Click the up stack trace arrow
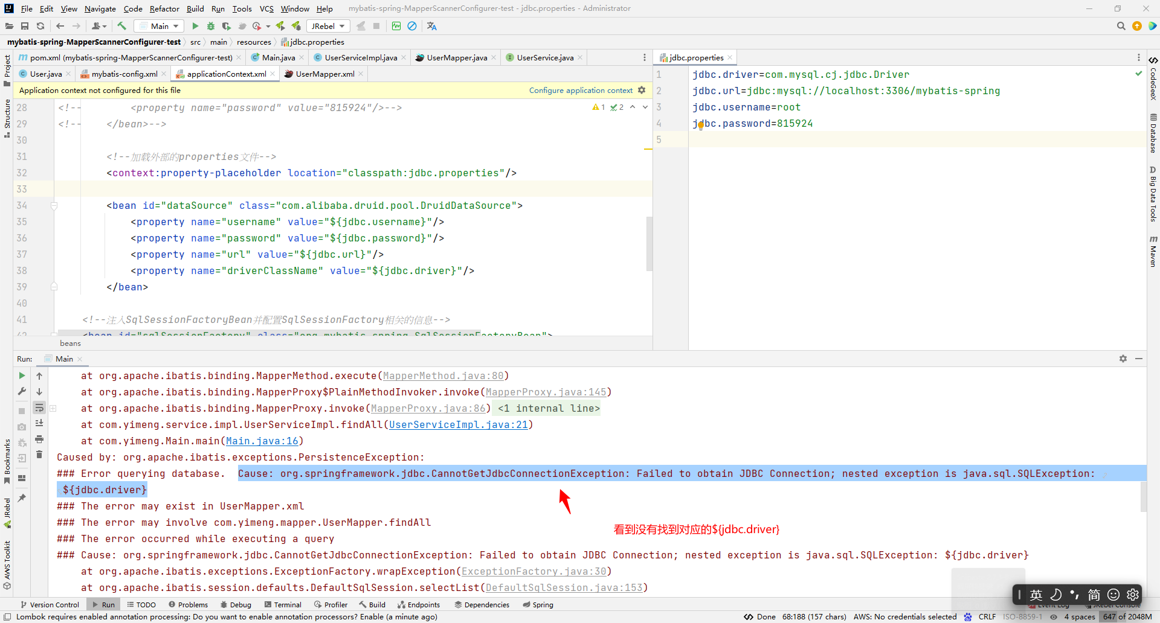This screenshot has width=1160, height=623. [x=39, y=375]
